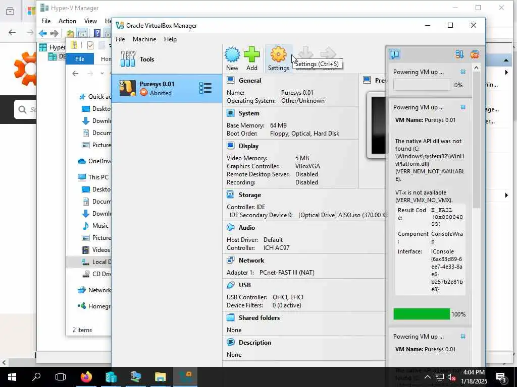This screenshot has width=517, height=387.
Task: Click the Network section icon
Action: [230, 260]
